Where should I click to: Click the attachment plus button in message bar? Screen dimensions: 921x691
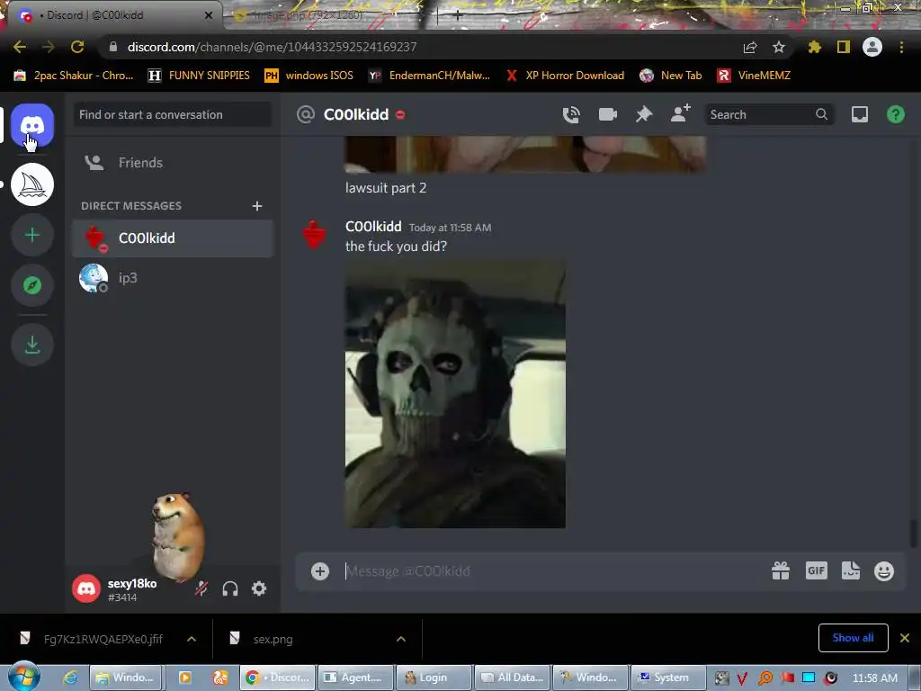pyautogui.click(x=320, y=571)
